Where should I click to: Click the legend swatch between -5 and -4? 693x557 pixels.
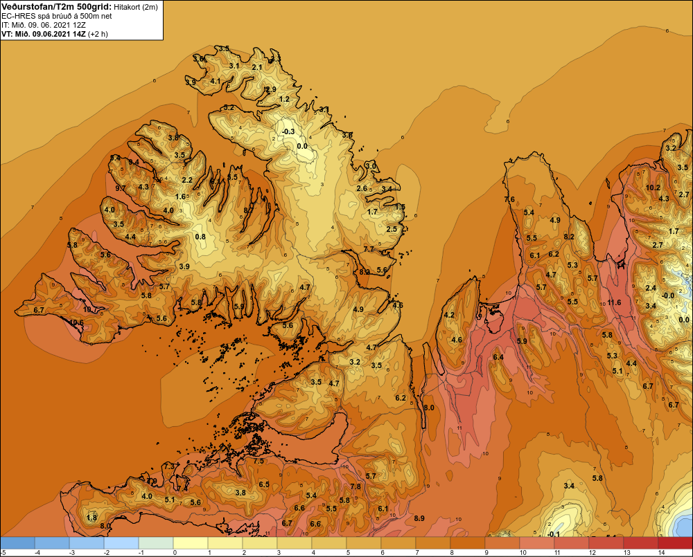pyautogui.click(x=18, y=542)
